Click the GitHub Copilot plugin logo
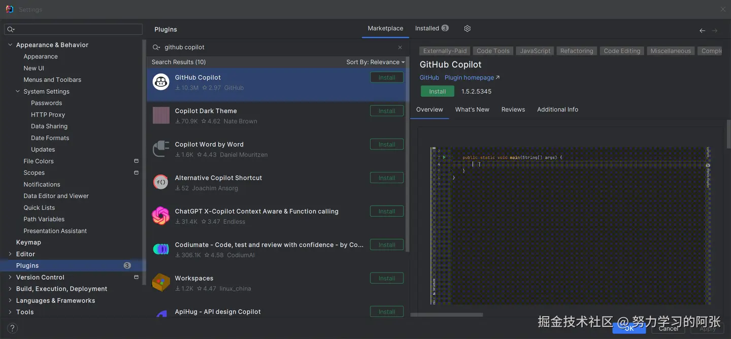Viewport: 731px width, 339px height. (x=161, y=82)
